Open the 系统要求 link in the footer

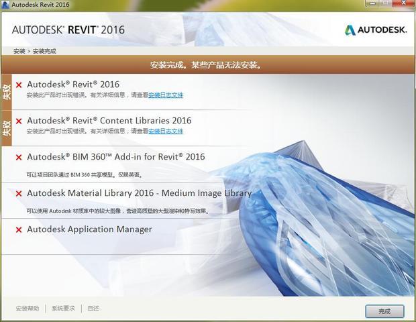coord(64,309)
